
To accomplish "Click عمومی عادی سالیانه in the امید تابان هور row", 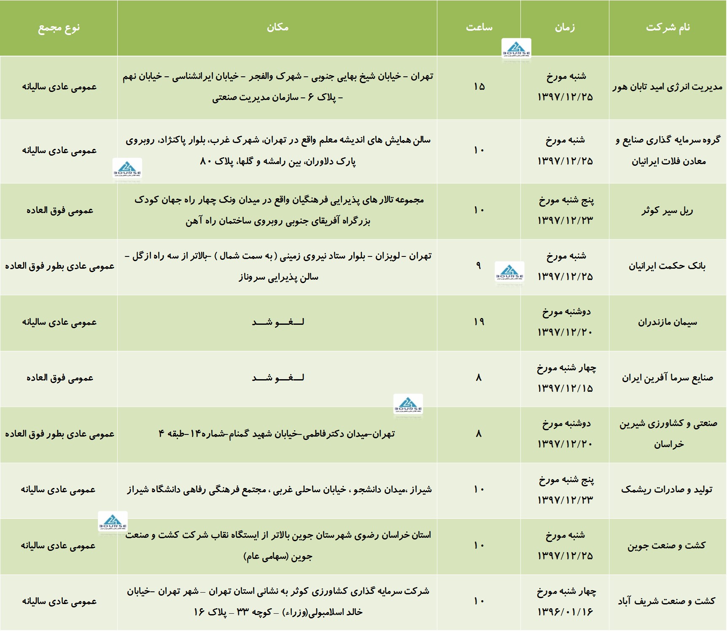I will (x=59, y=87).
